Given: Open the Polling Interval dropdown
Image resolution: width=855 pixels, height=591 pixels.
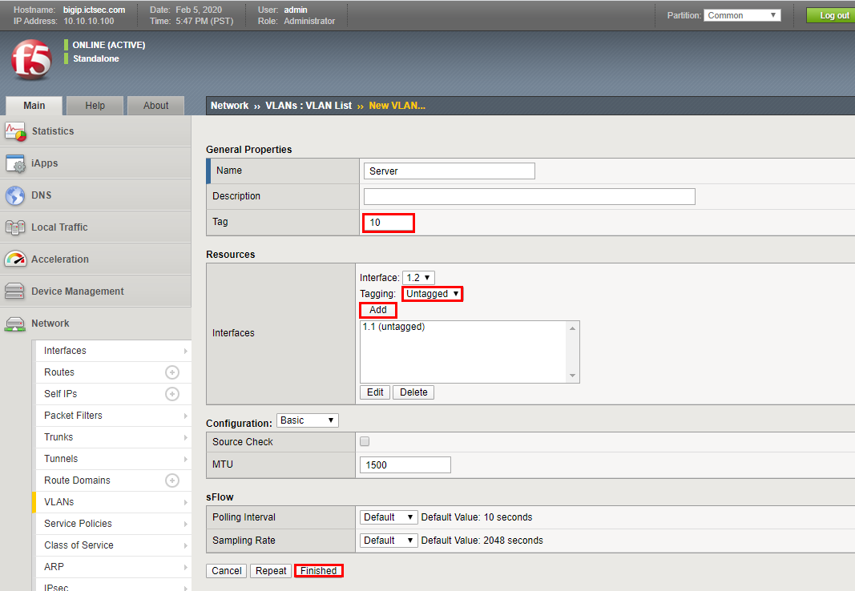Looking at the screenshot, I should [389, 517].
